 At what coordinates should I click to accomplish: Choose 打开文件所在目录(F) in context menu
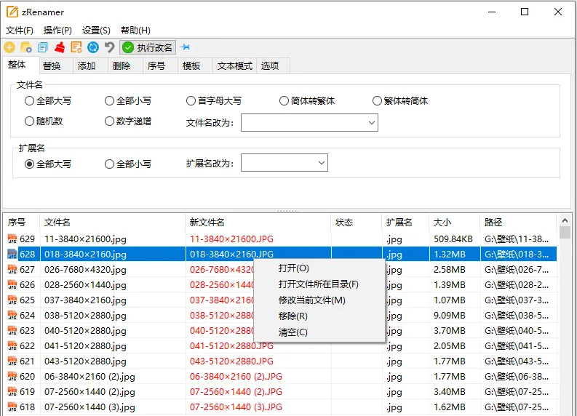pyautogui.click(x=318, y=284)
